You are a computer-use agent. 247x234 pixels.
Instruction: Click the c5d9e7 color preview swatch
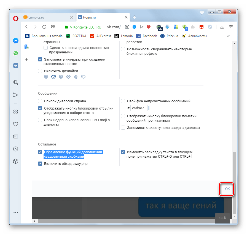[149, 108]
